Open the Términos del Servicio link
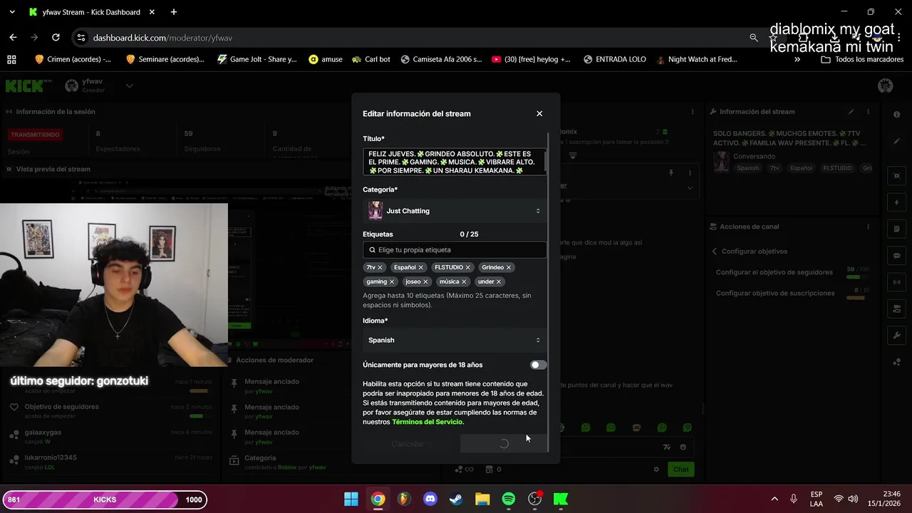The width and height of the screenshot is (912, 513). click(427, 422)
